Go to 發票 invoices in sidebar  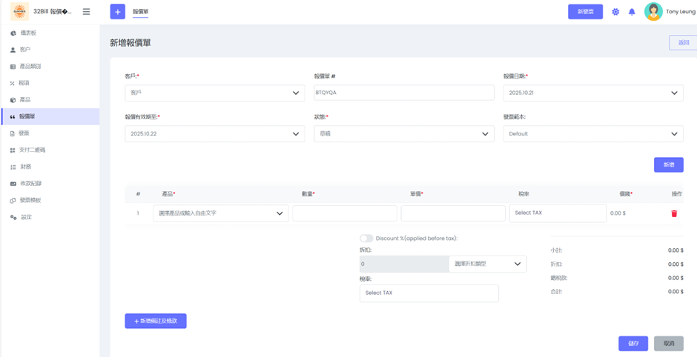pyautogui.click(x=24, y=133)
